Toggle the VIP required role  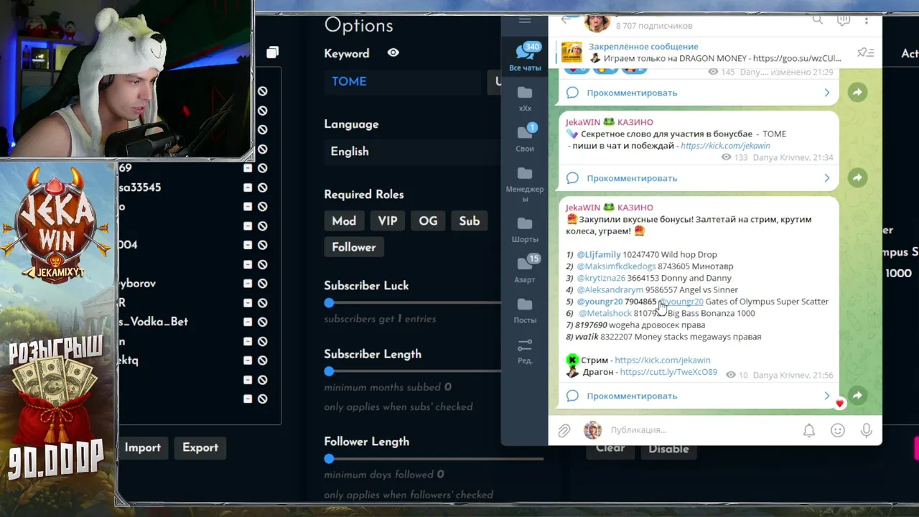click(x=388, y=221)
